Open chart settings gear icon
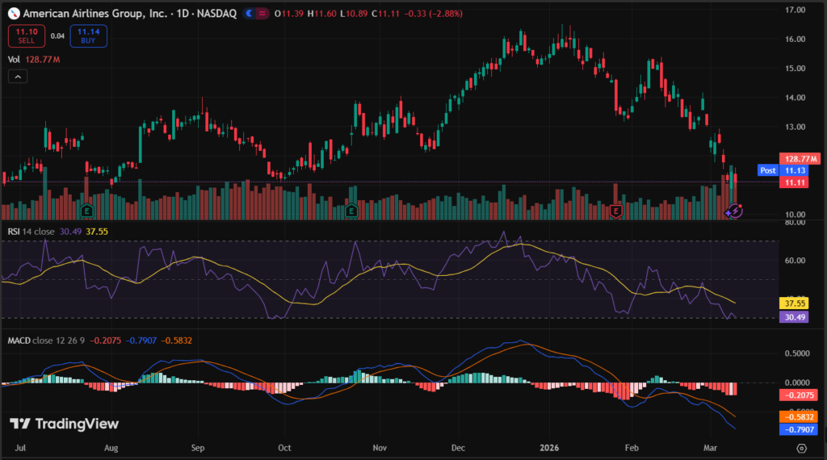This screenshot has height=460, width=827. click(x=801, y=447)
